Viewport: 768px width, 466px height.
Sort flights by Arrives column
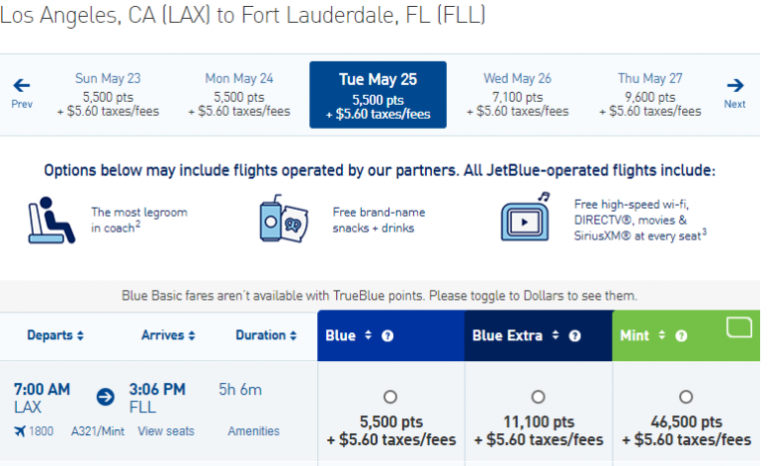(x=169, y=335)
